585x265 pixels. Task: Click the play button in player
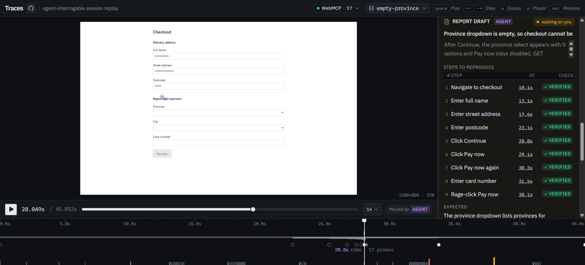[11, 209]
